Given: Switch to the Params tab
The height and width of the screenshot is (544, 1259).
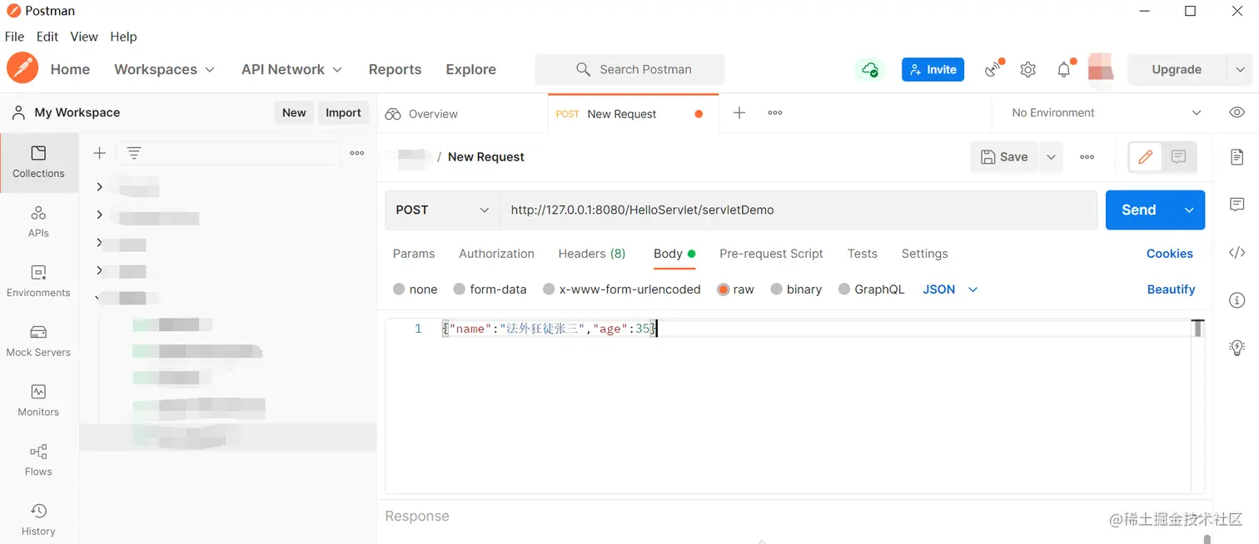Looking at the screenshot, I should tap(414, 254).
